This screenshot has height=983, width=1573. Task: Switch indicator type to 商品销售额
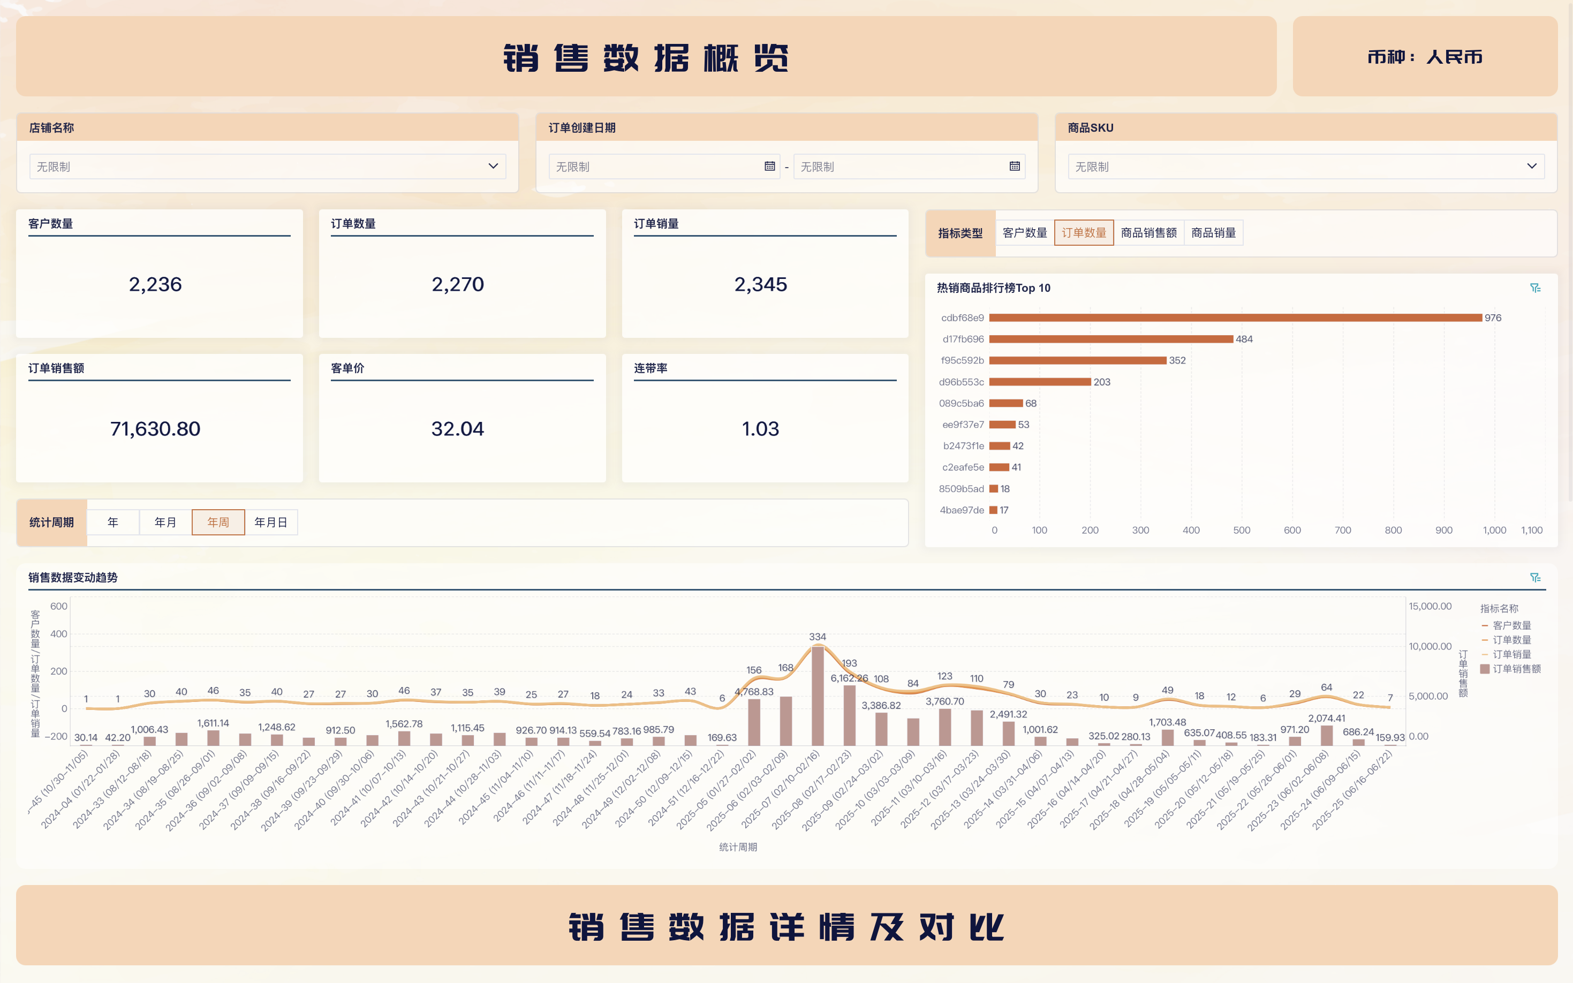tap(1148, 233)
